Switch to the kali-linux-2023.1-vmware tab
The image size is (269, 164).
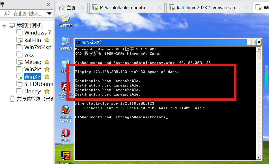(209, 8)
